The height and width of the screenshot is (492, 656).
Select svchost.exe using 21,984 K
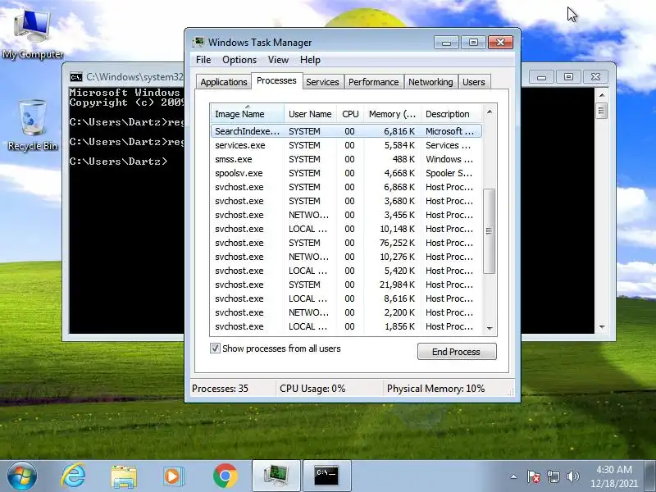(346, 285)
